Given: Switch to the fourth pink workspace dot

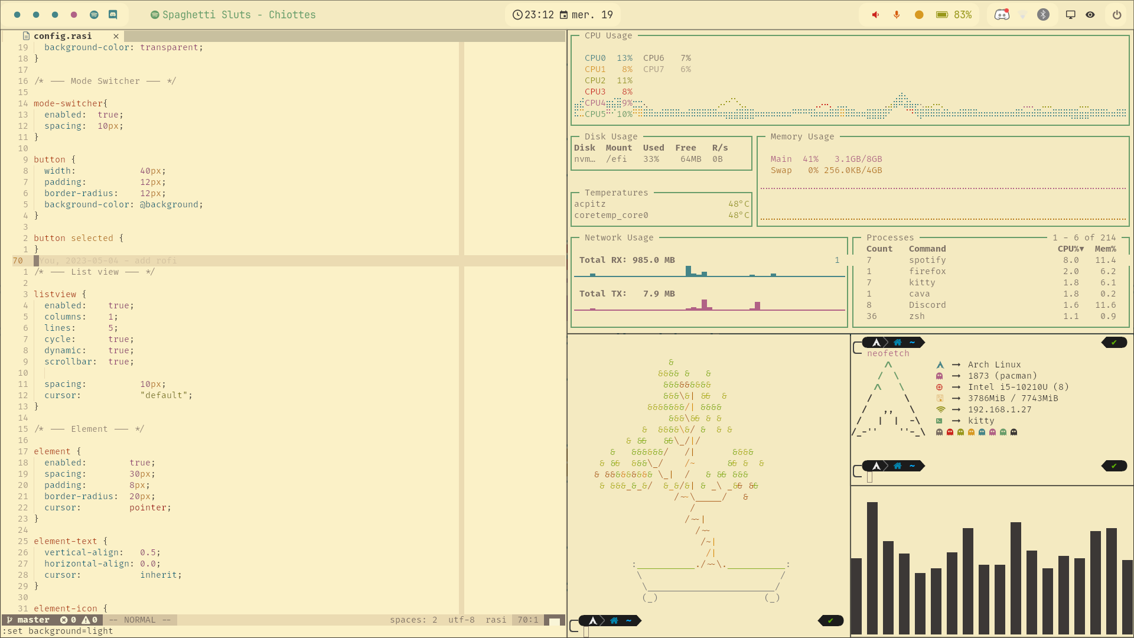Looking at the screenshot, I should (x=74, y=15).
